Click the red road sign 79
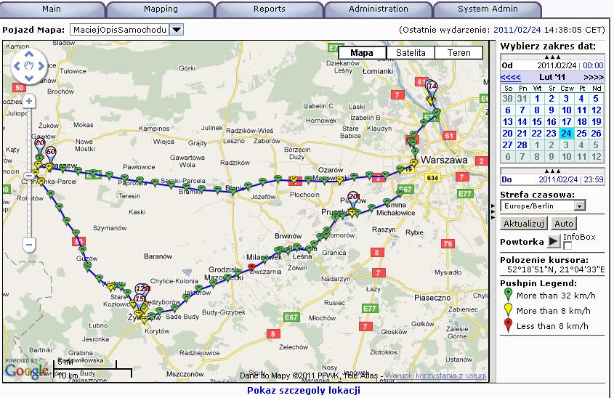614x398 pixels. tap(448, 244)
